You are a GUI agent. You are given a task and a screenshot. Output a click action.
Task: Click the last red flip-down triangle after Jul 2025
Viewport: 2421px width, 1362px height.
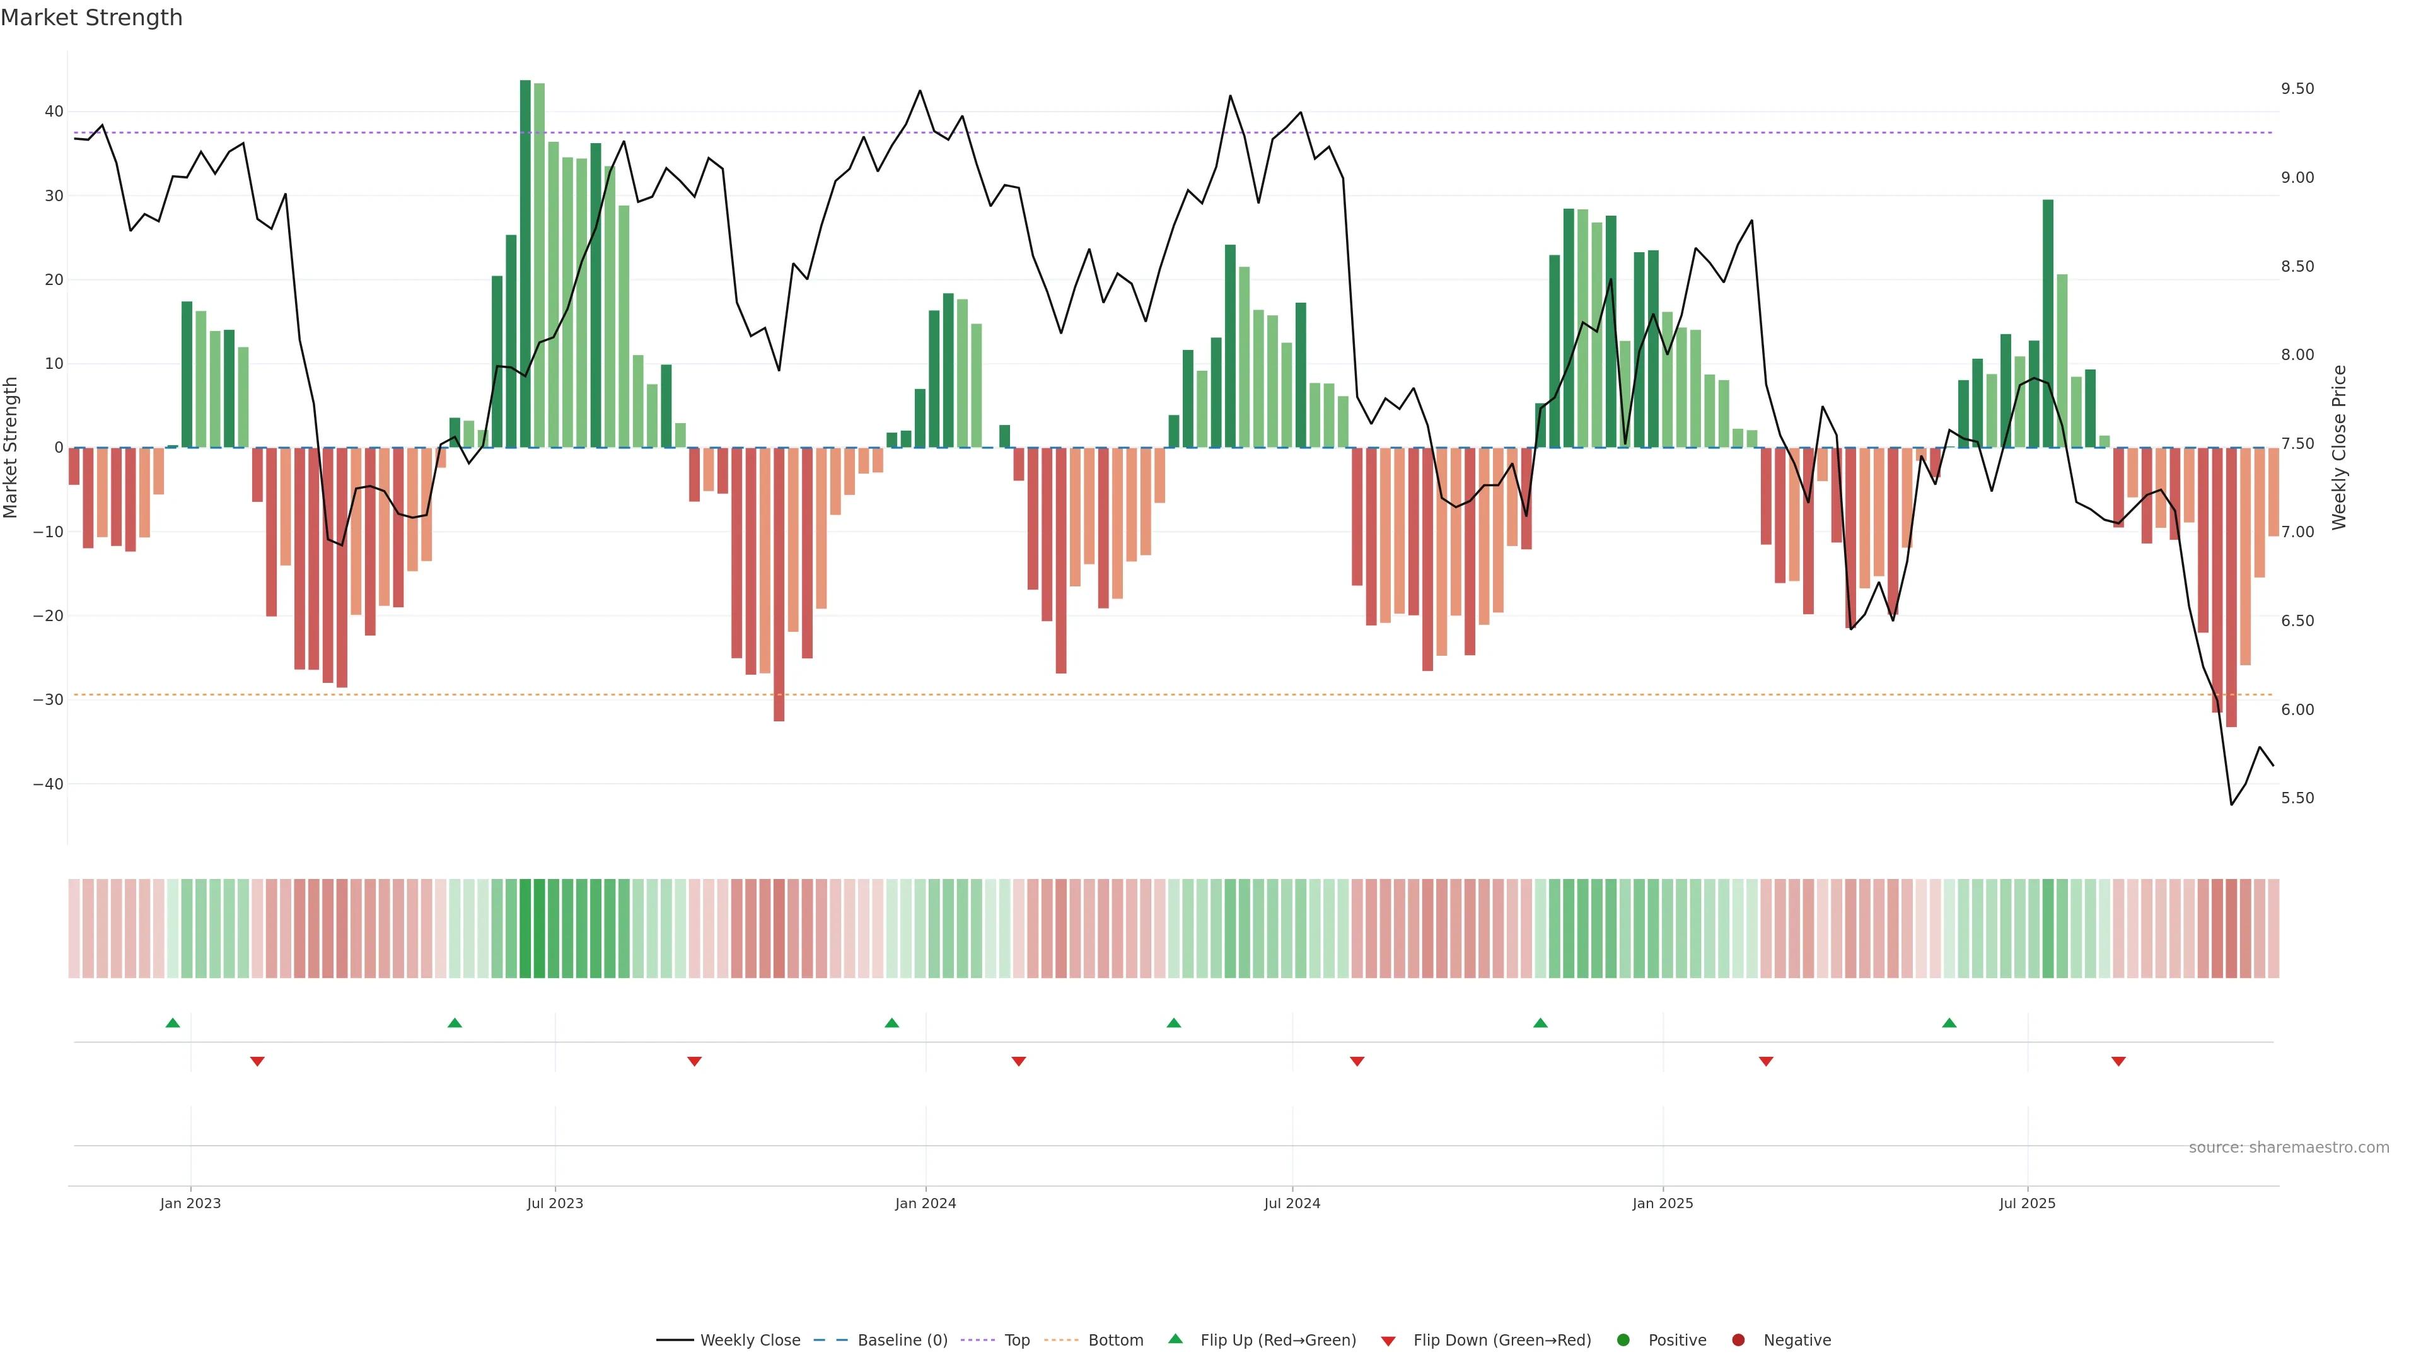click(x=2118, y=1061)
